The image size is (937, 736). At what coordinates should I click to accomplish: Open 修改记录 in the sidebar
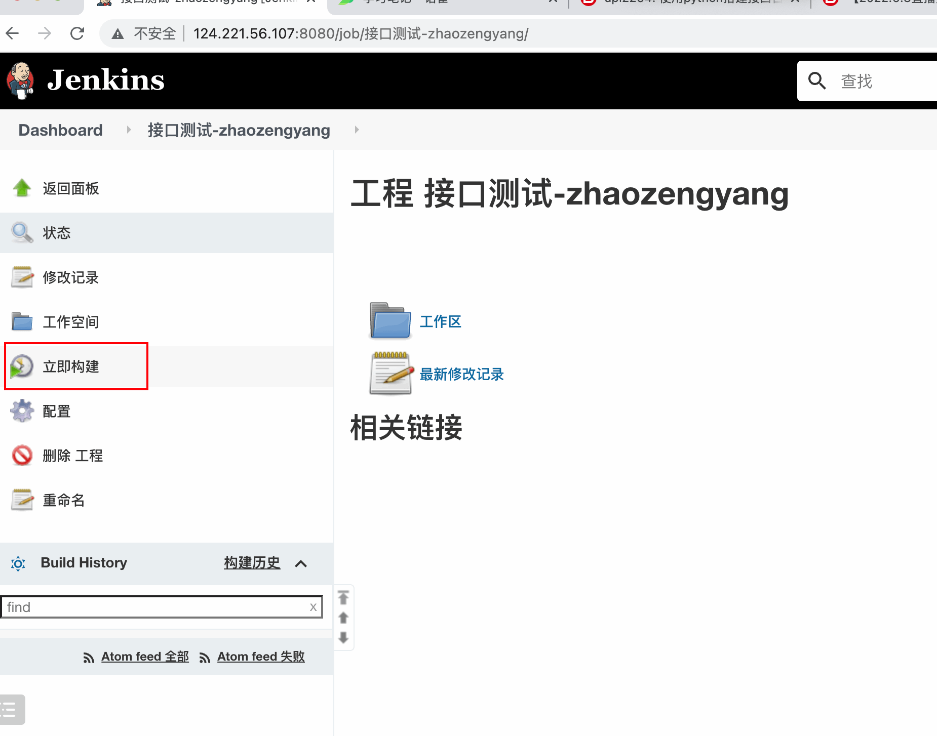[x=71, y=278]
